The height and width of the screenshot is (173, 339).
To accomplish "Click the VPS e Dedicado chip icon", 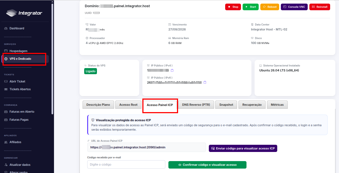I will (6, 59).
